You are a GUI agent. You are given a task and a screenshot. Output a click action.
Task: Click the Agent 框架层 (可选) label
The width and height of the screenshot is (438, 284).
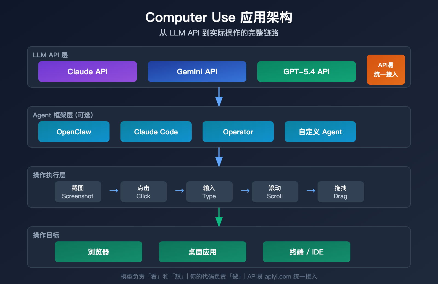pyautogui.click(x=63, y=115)
